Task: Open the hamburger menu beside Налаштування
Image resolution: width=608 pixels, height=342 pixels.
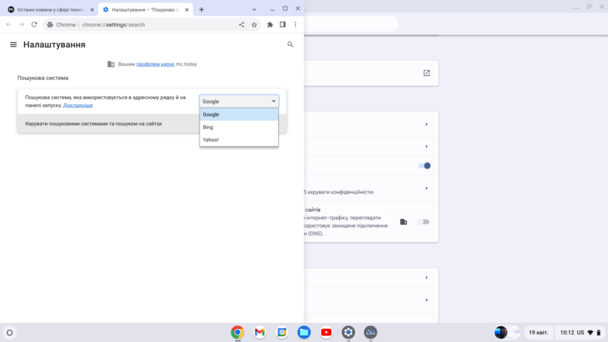Action: (13, 44)
